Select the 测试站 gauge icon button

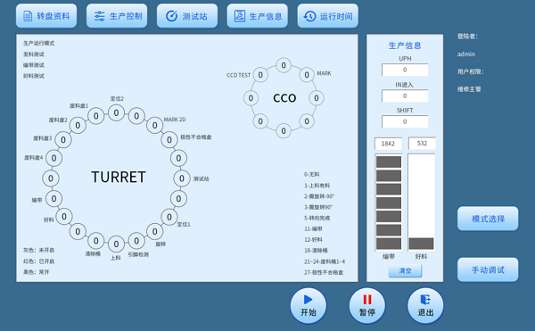187,16
